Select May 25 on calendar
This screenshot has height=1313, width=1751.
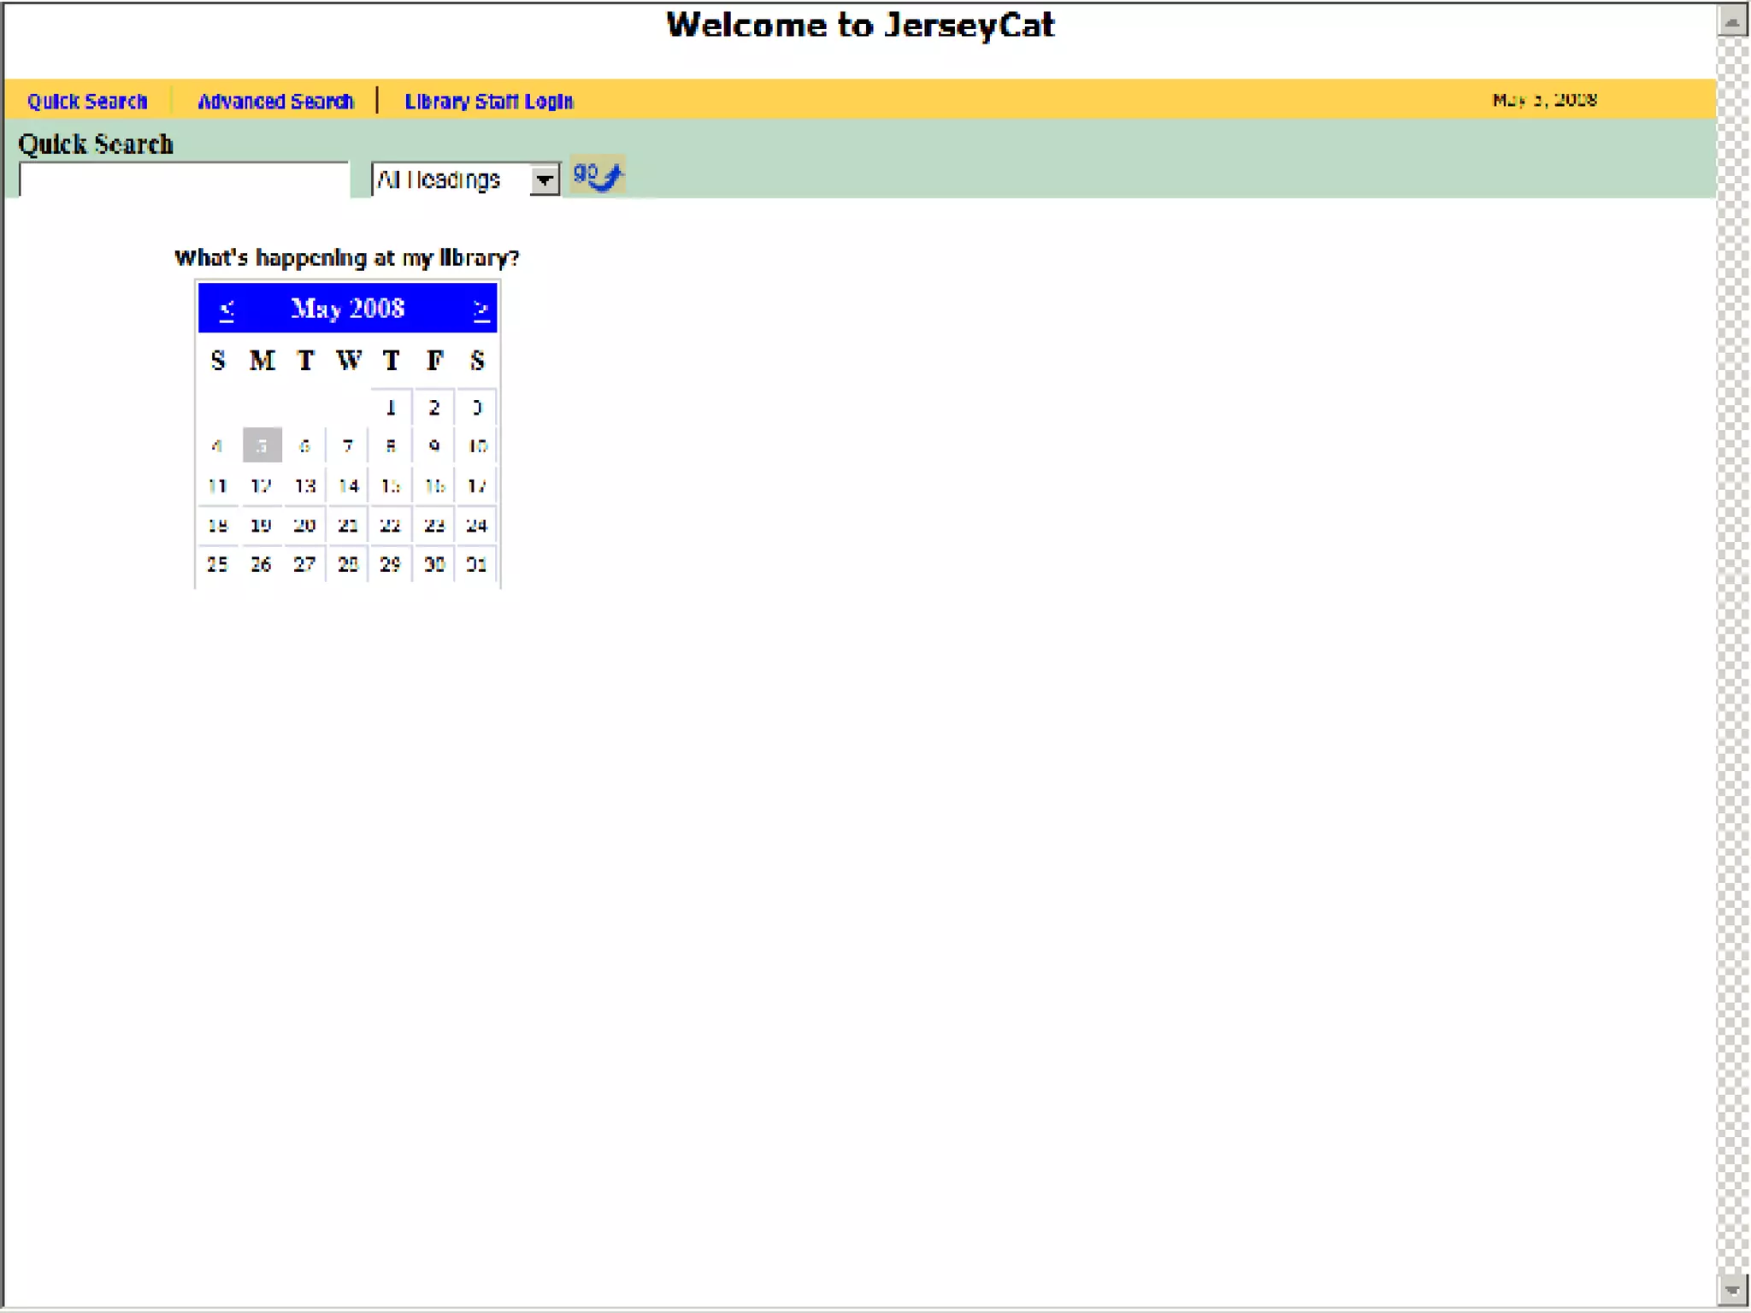(217, 564)
